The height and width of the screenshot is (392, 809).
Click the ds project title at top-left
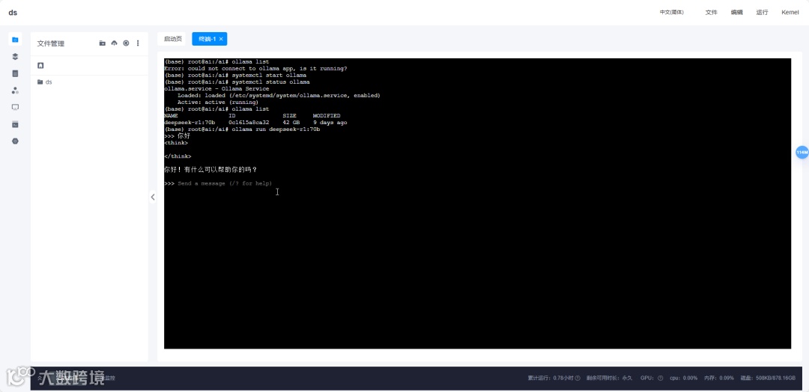tap(13, 13)
